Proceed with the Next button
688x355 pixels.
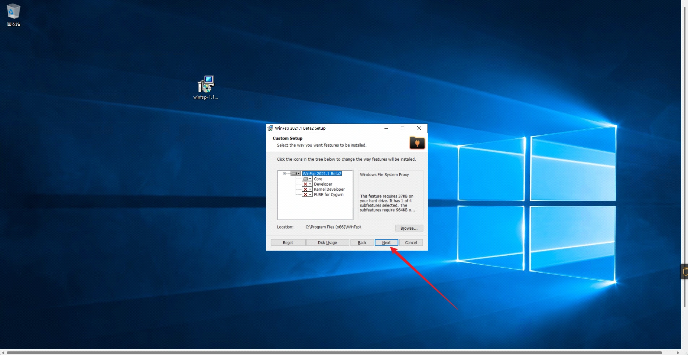pyautogui.click(x=386, y=243)
